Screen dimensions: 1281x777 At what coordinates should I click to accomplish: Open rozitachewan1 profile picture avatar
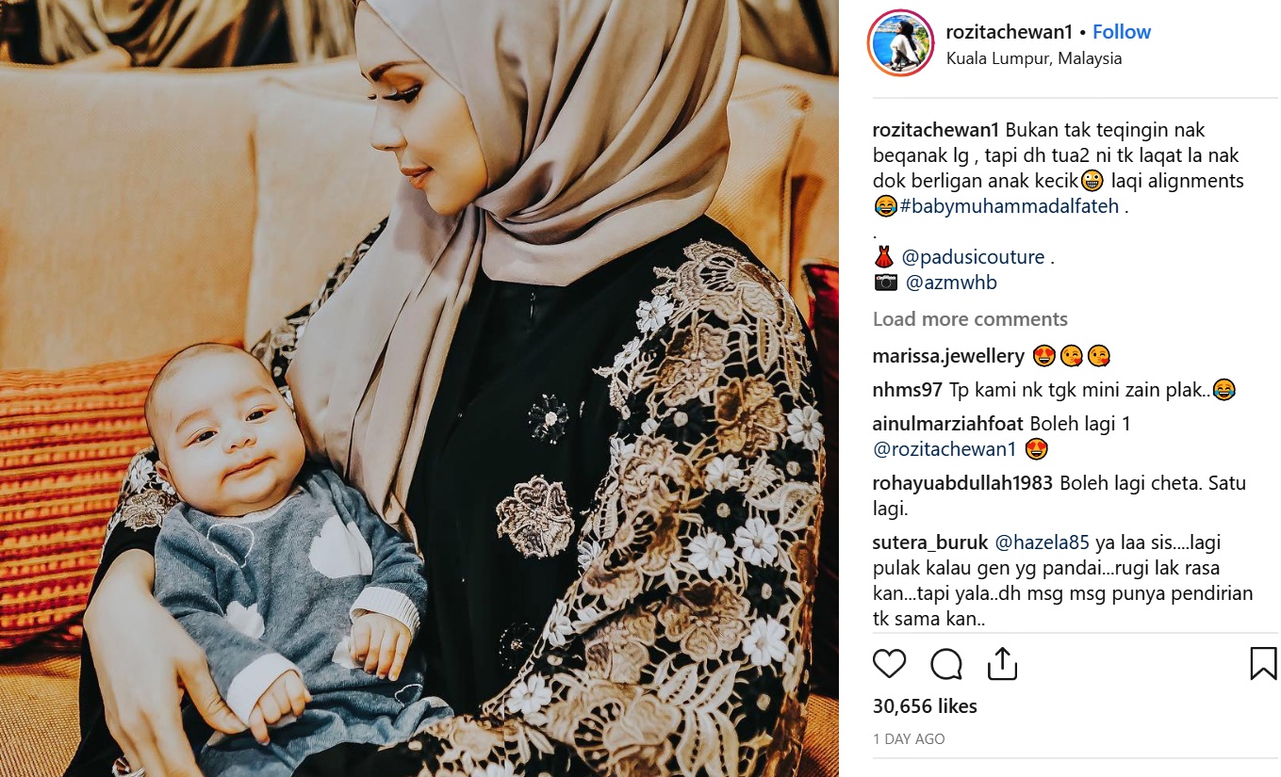tap(900, 43)
